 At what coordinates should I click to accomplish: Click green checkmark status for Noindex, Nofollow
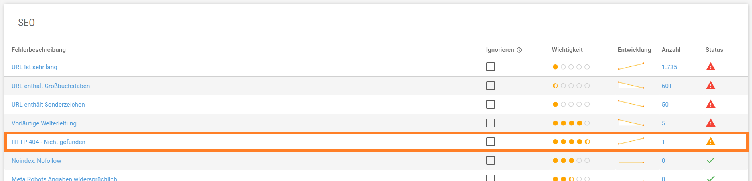[x=710, y=160]
